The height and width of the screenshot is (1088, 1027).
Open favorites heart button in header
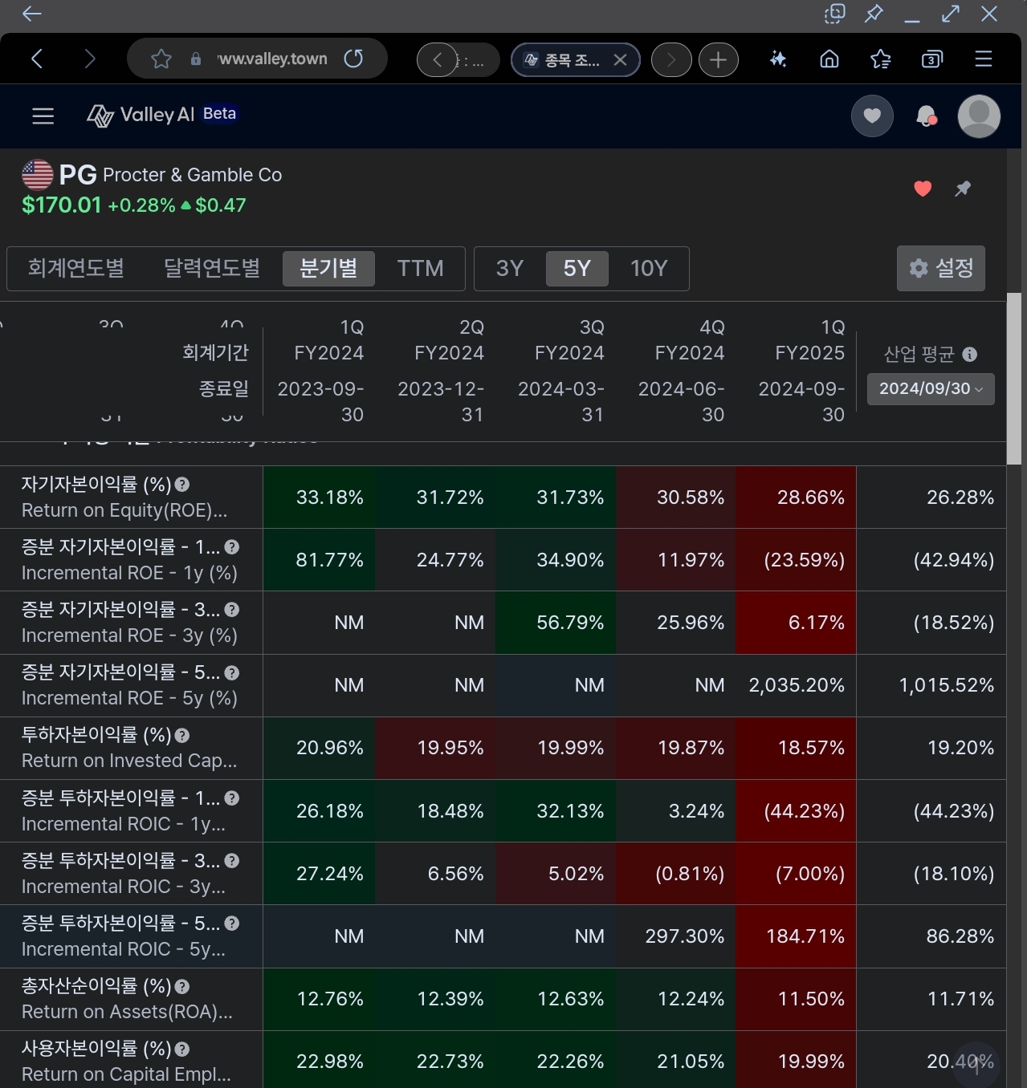pyautogui.click(x=872, y=116)
